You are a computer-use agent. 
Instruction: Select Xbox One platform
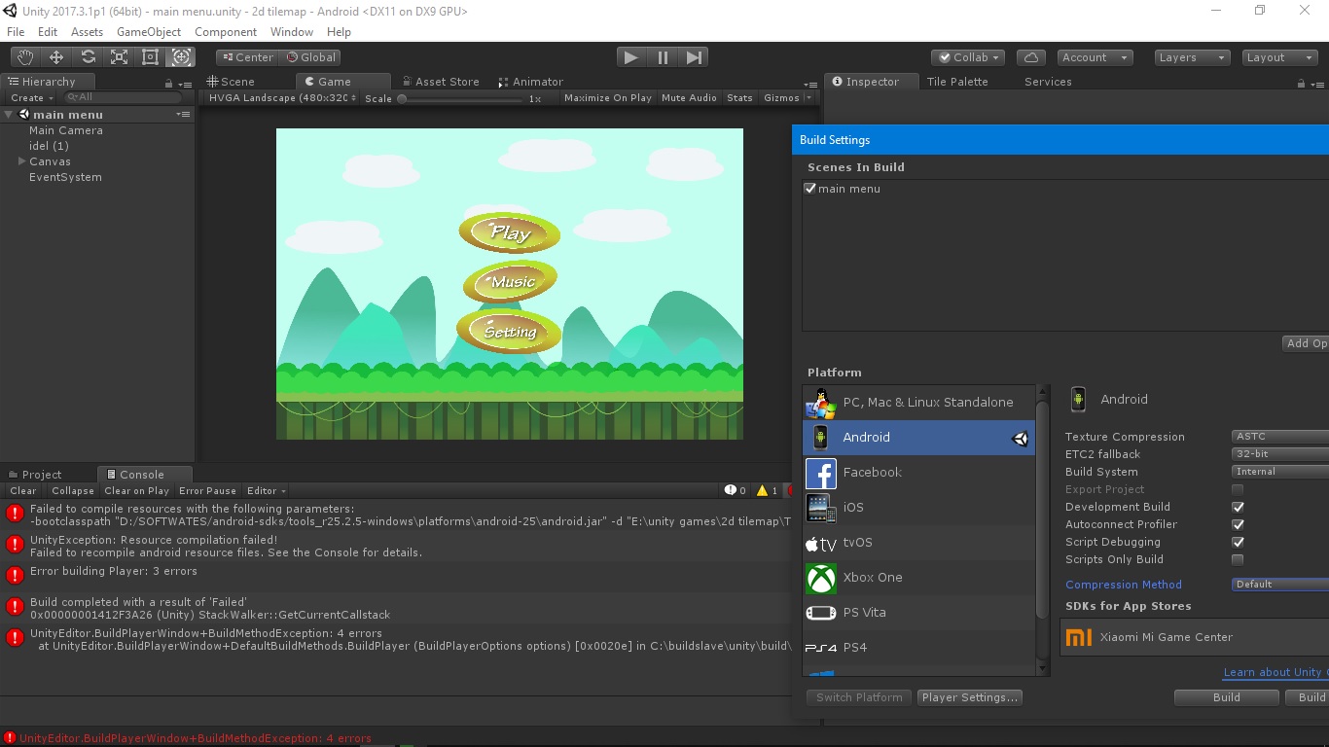pyautogui.click(x=919, y=577)
